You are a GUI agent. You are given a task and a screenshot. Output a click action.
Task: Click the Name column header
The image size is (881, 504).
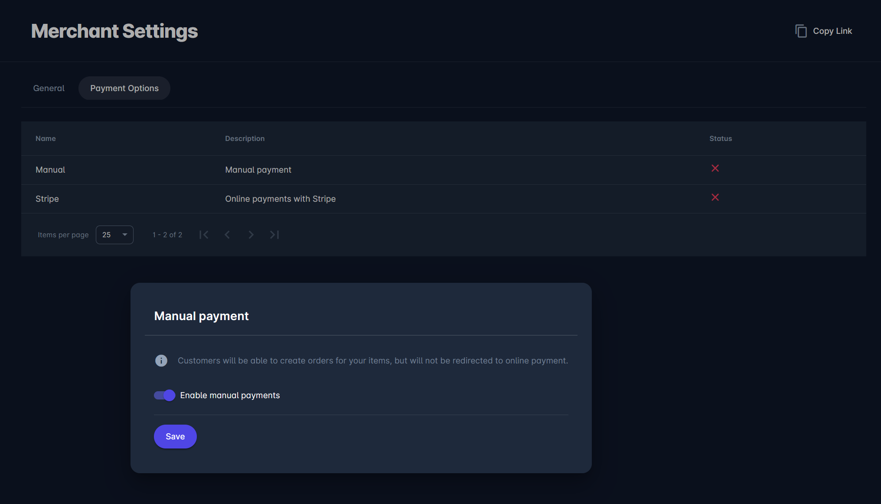point(46,138)
